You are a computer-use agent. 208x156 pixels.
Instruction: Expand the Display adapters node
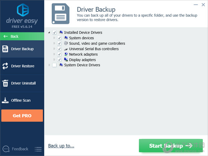[x=54, y=60]
